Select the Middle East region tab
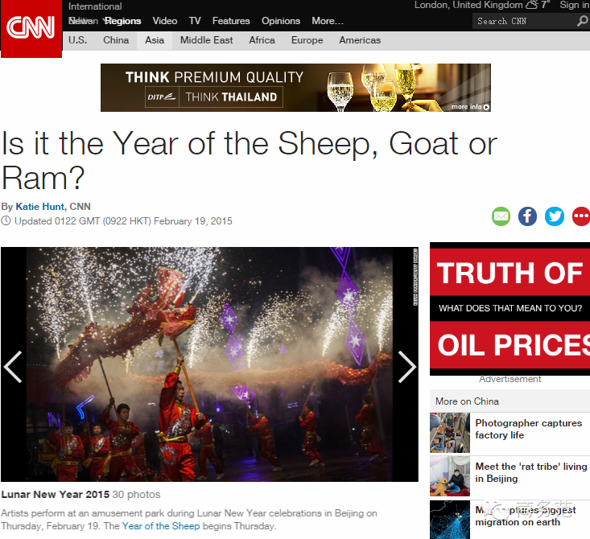The image size is (590, 539). (x=207, y=40)
